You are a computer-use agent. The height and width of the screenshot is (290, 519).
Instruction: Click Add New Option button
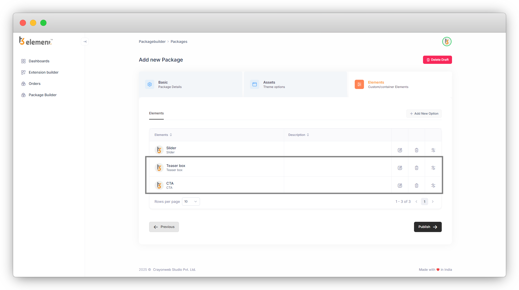pos(424,114)
